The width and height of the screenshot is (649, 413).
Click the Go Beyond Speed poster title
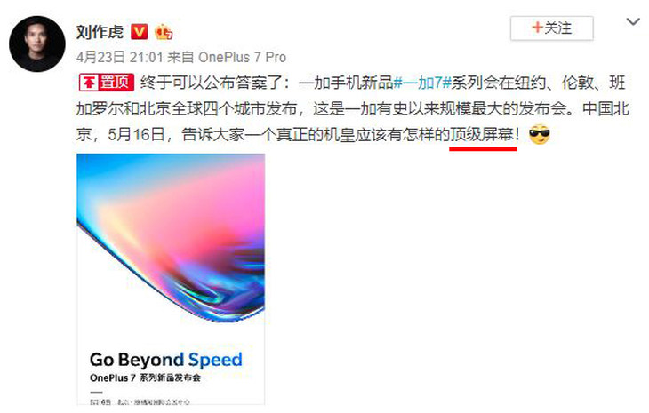tap(166, 360)
